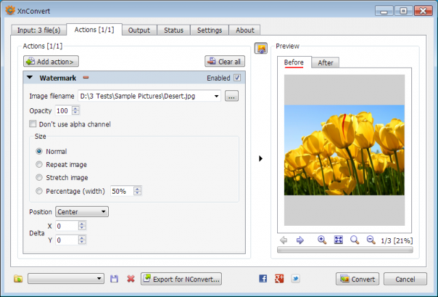Image resolution: width=438 pixels, height=297 pixels.
Task: Open script folder icon at bottom left
Action: click(18, 279)
